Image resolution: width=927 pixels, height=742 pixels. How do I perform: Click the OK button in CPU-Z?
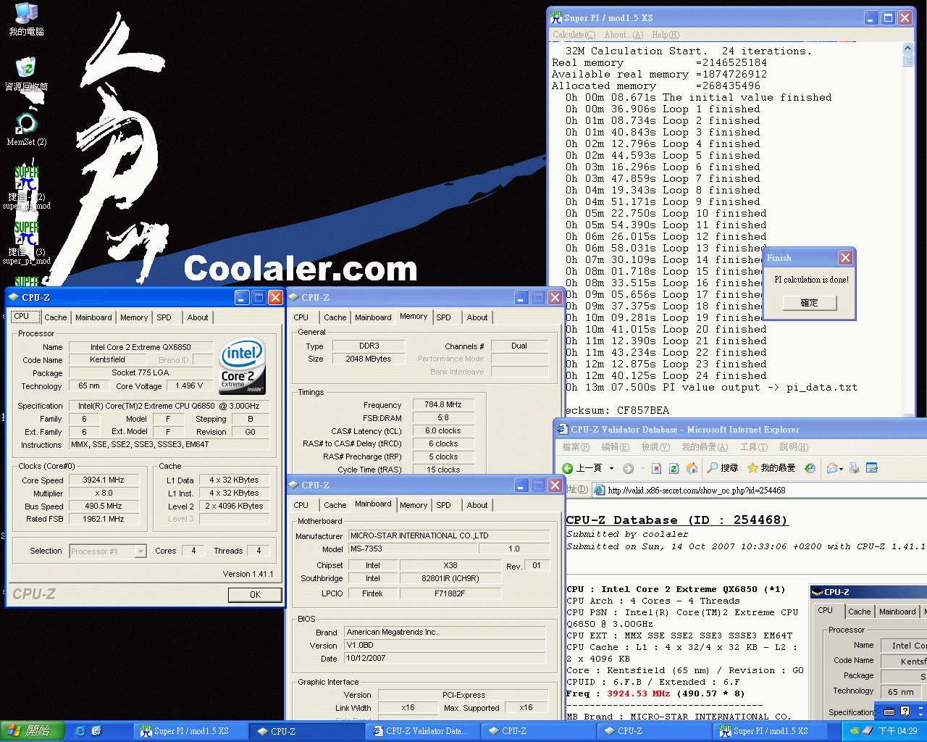coord(255,594)
